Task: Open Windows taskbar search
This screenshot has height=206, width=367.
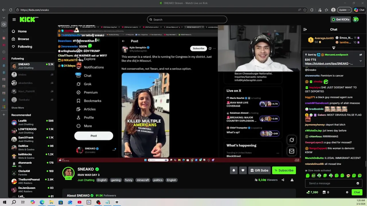Action: click(x=14, y=202)
